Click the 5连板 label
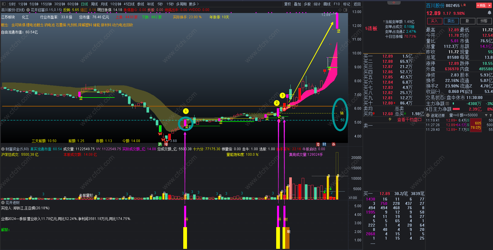This screenshot has height=250, width=493. coord(371,28)
